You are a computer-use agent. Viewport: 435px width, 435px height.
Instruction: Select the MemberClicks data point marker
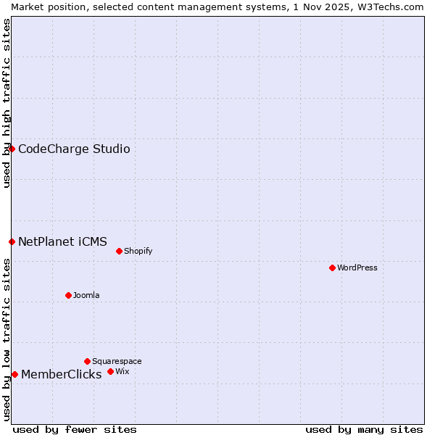(14, 374)
